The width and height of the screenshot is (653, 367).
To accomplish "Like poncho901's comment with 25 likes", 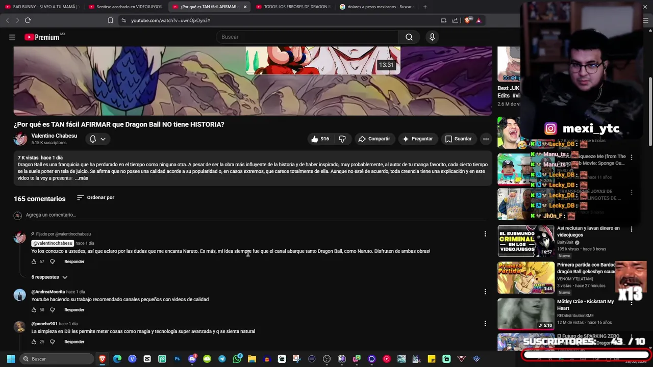I will click(x=34, y=342).
